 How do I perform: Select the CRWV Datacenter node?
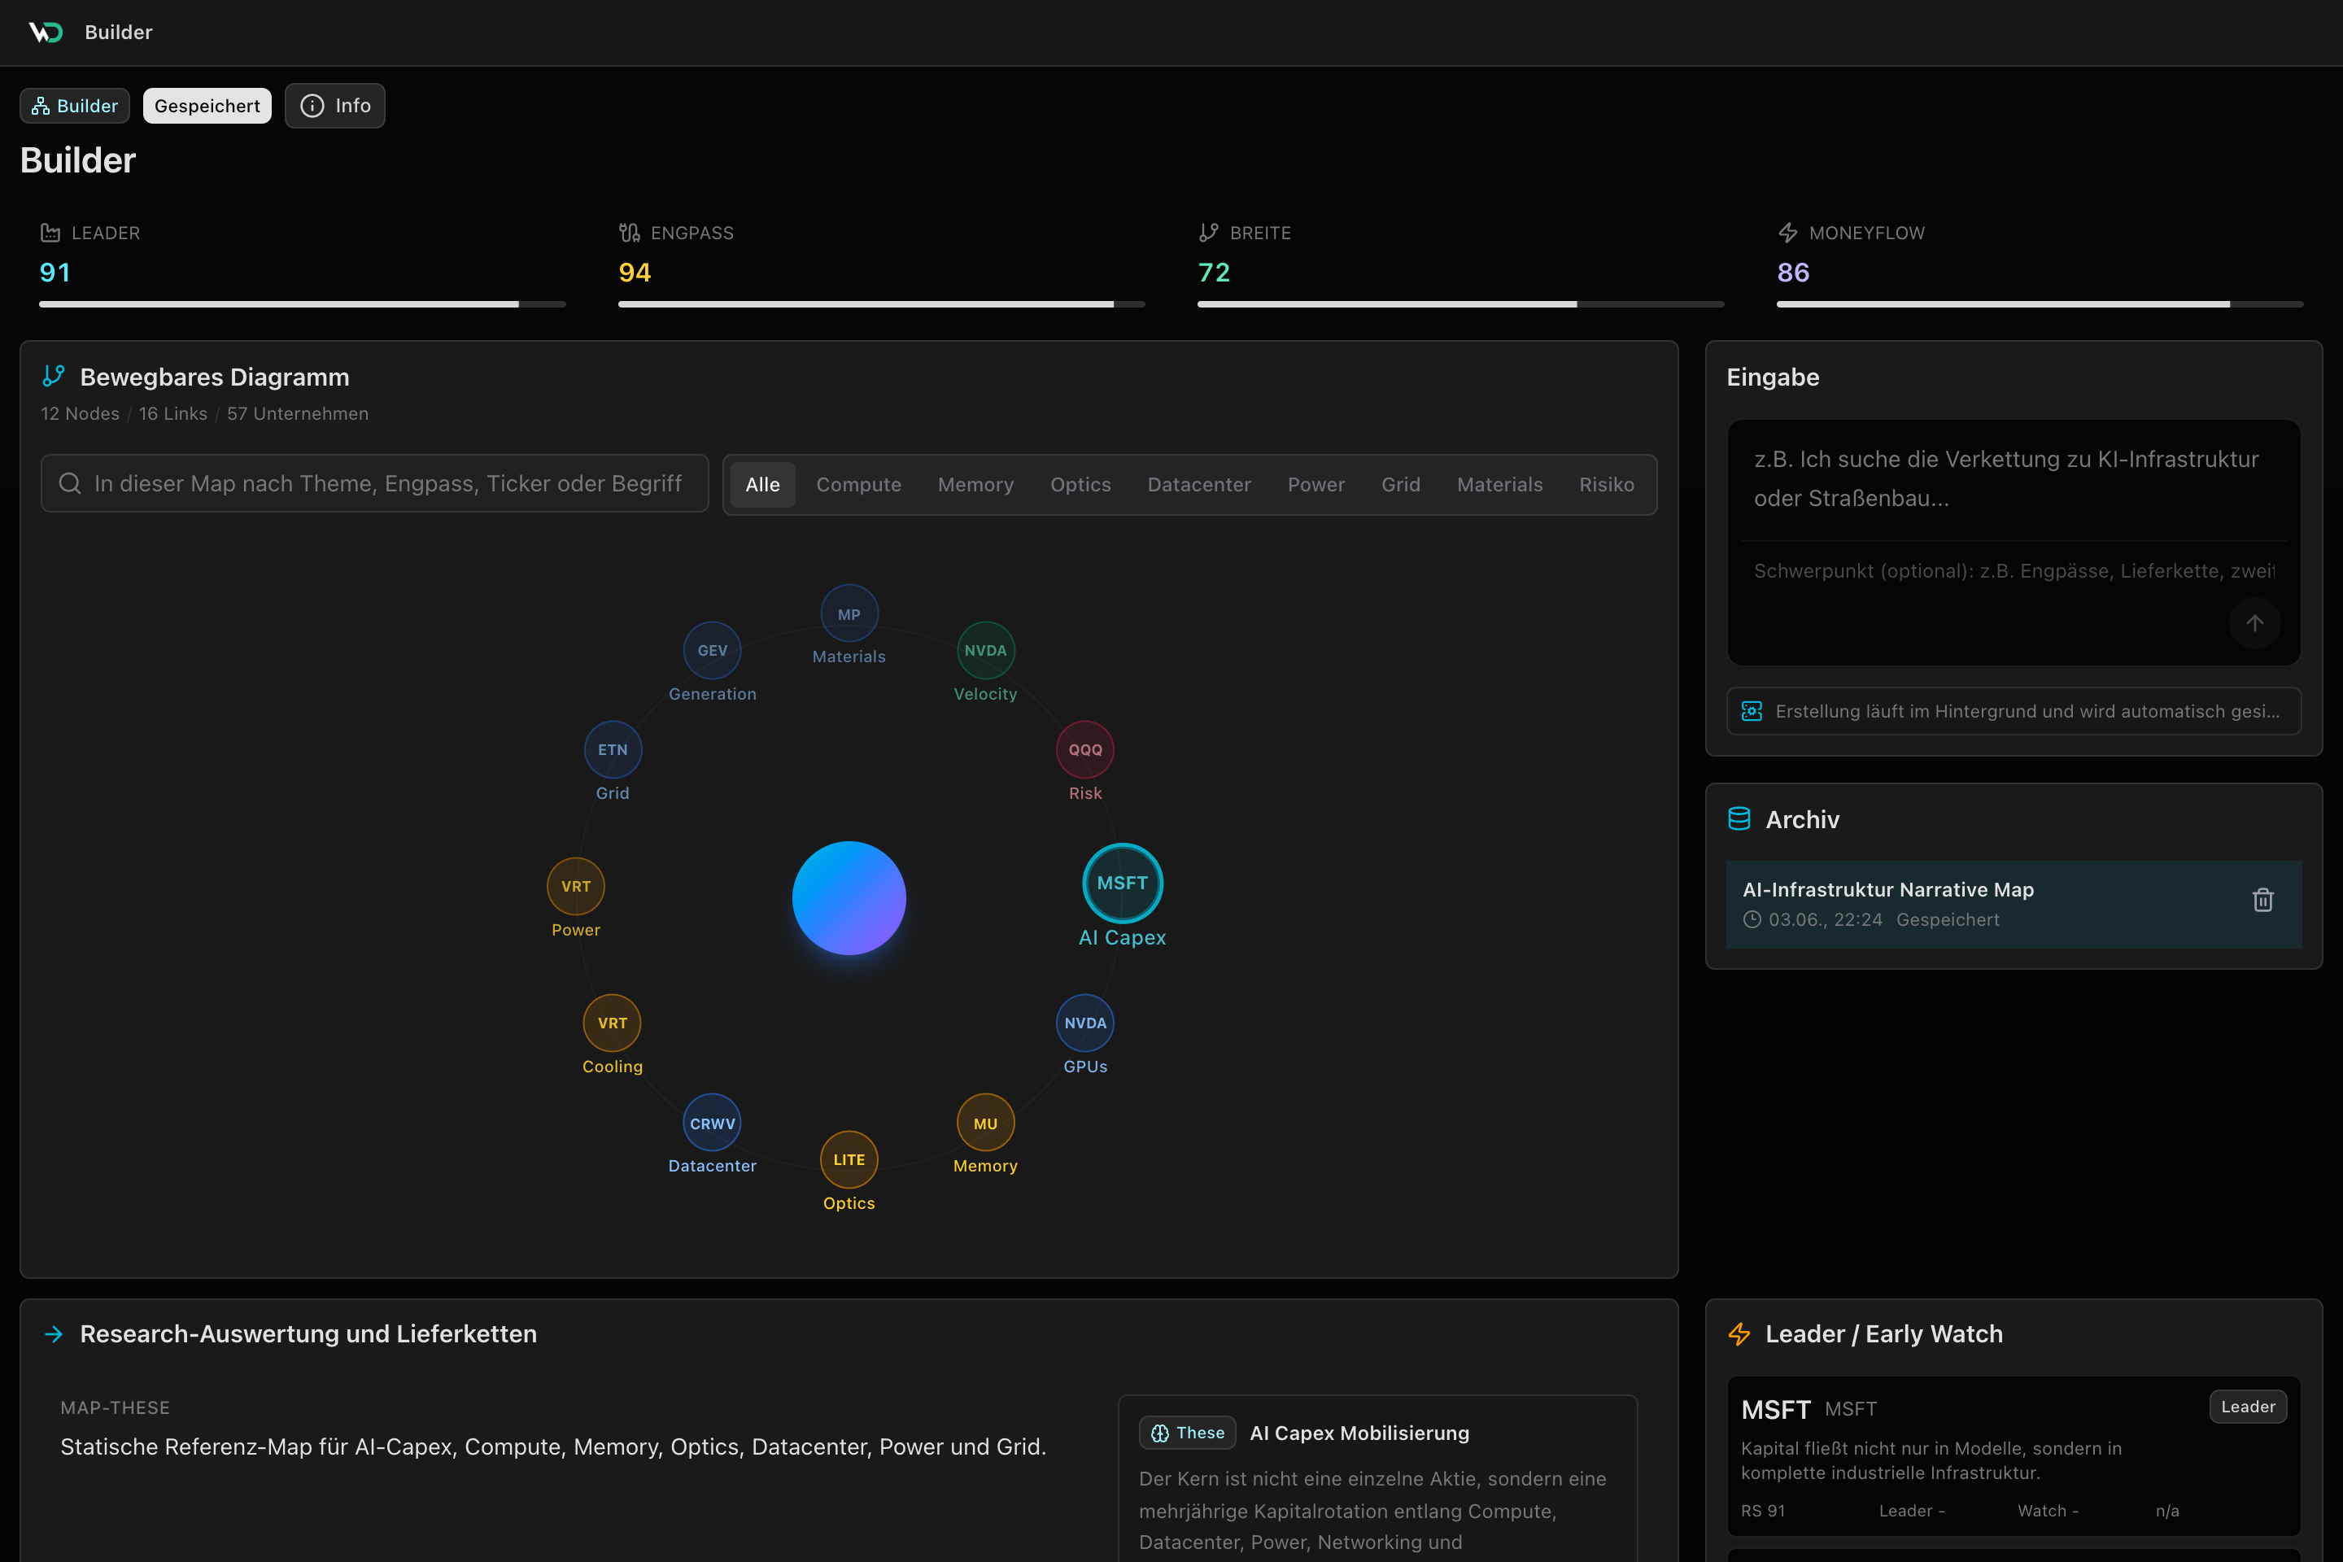point(713,1124)
